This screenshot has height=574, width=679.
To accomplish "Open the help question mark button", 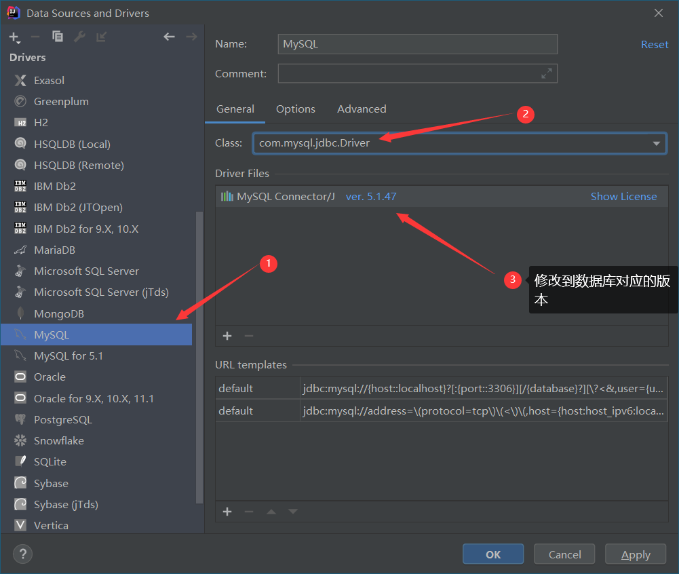I will (23, 554).
